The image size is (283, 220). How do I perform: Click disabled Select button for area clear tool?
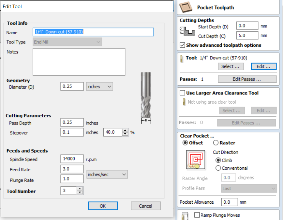coord(232,110)
